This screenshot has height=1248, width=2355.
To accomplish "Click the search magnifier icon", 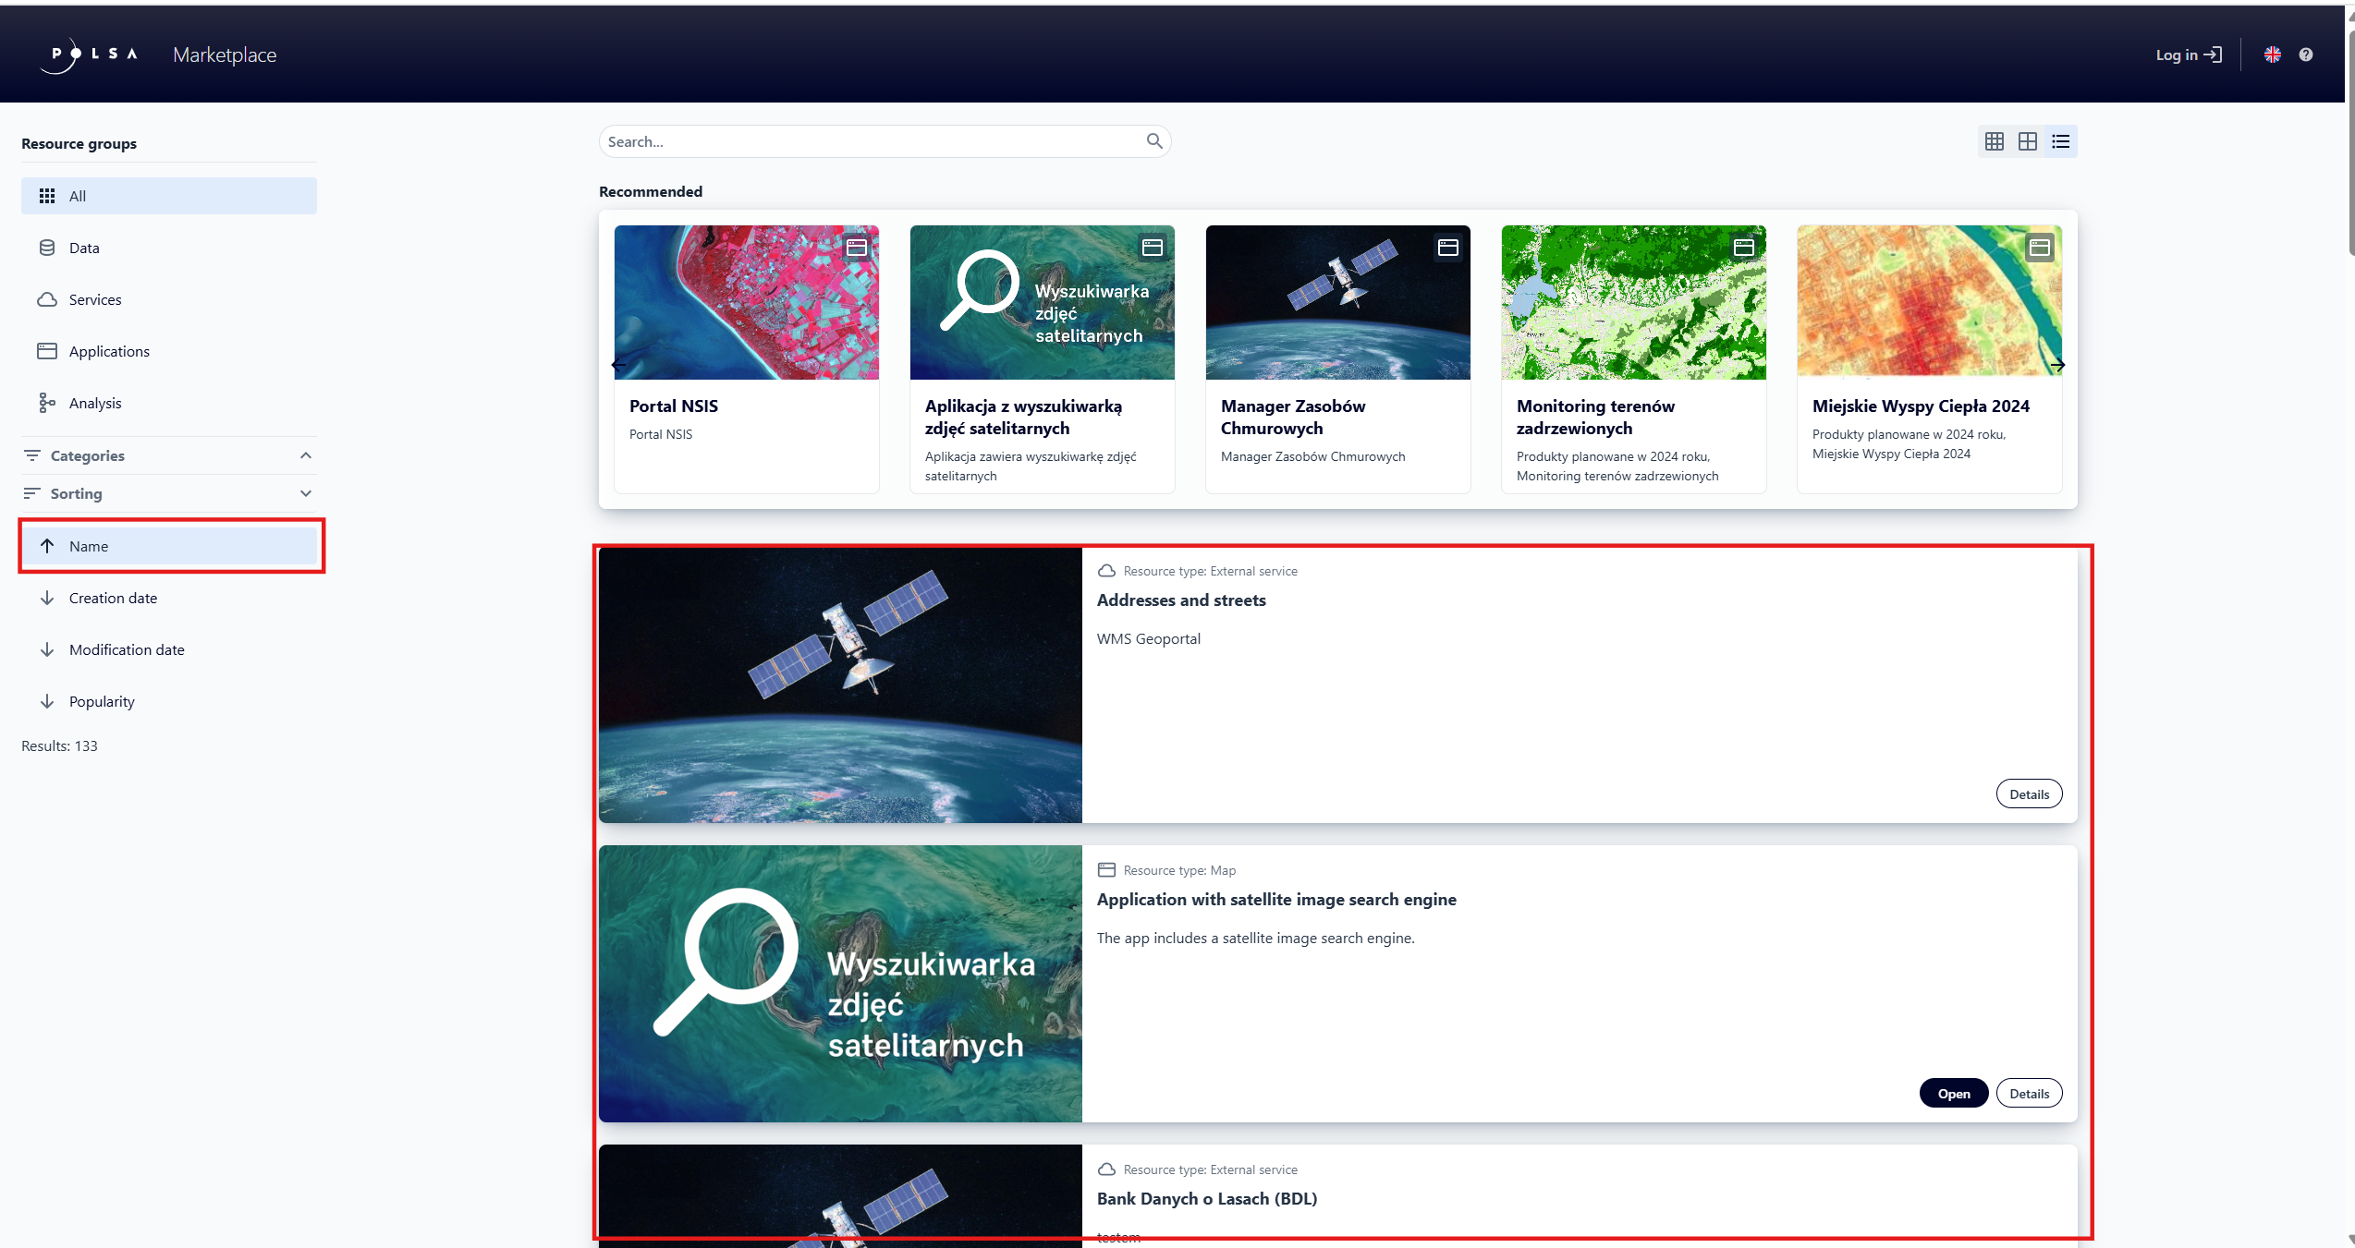I will [1153, 141].
